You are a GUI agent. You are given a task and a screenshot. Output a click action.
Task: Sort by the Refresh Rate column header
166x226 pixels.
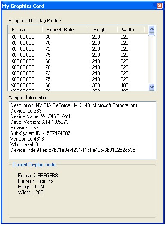point(65,30)
